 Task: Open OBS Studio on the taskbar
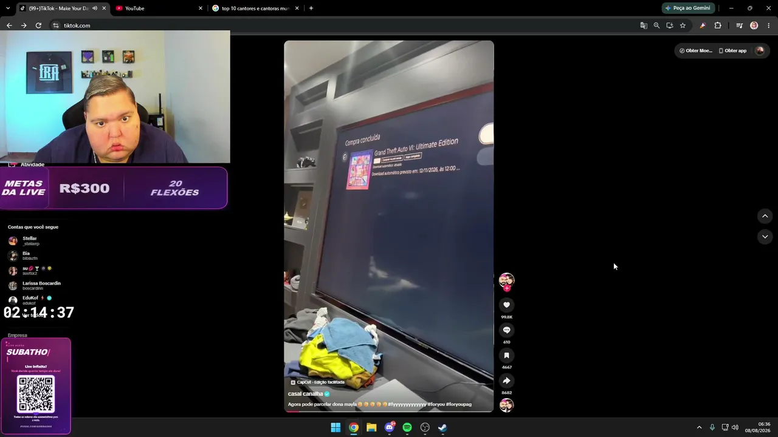coord(425,427)
